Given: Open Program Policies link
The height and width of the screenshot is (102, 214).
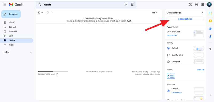Looking at the screenshot, I should (x=105, y=71).
